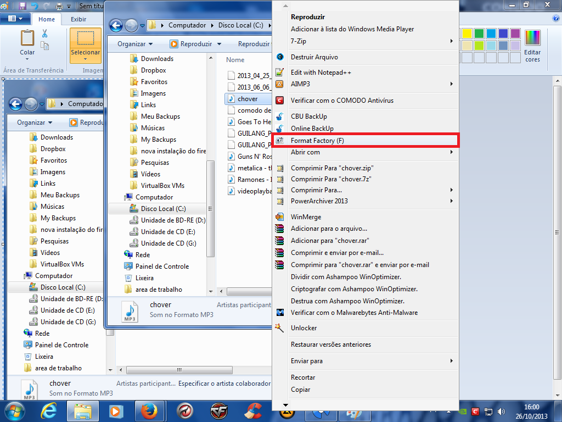Open Internet Explorer from taskbar

48,411
